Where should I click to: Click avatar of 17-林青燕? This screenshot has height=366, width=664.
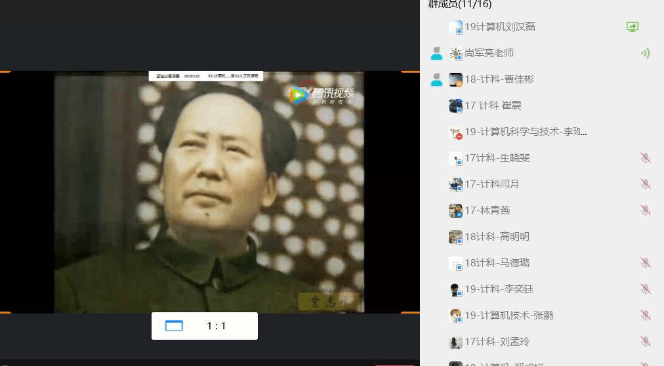pos(455,211)
